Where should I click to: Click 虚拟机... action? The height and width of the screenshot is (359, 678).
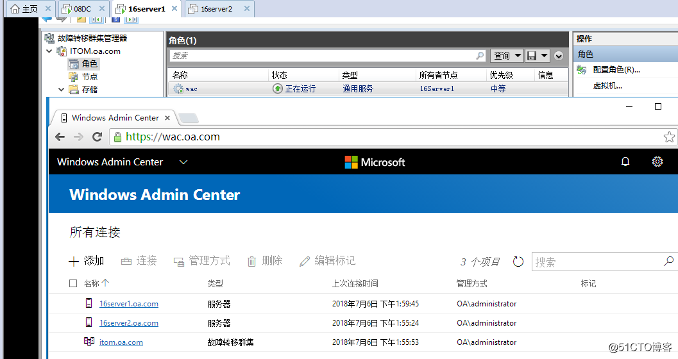[607, 86]
